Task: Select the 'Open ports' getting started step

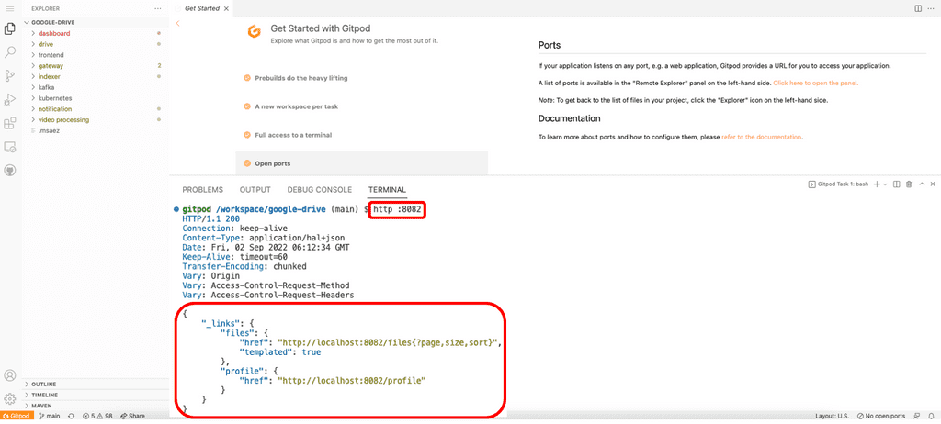Action: pyautogui.click(x=272, y=163)
